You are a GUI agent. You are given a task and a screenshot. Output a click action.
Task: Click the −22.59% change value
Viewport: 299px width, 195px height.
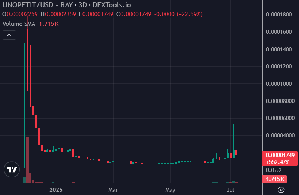190,14
